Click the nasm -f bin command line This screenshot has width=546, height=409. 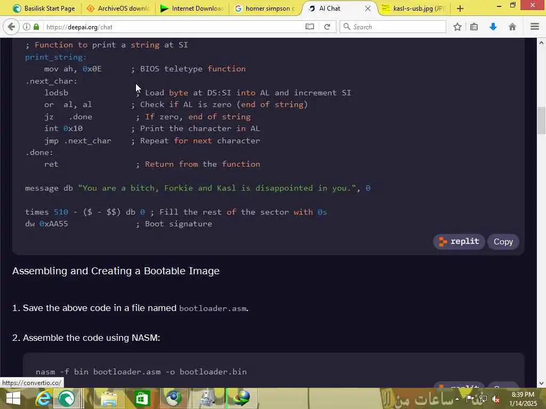click(x=141, y=372)
